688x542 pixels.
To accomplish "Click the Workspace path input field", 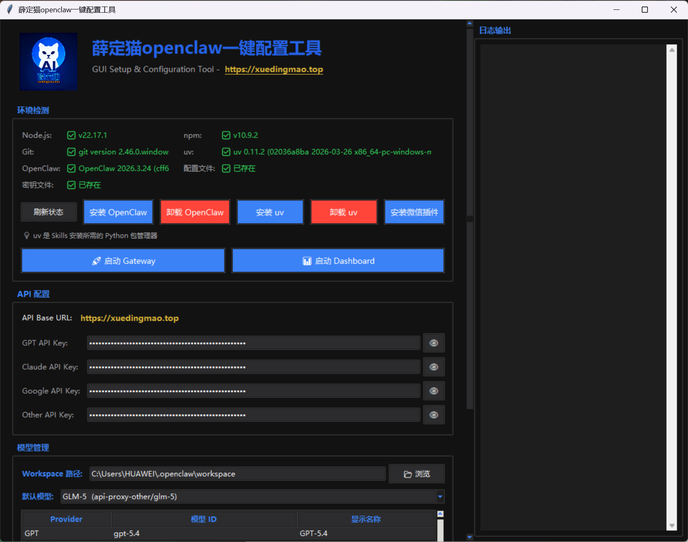I will pyautogui.click(x=238, y=474).
